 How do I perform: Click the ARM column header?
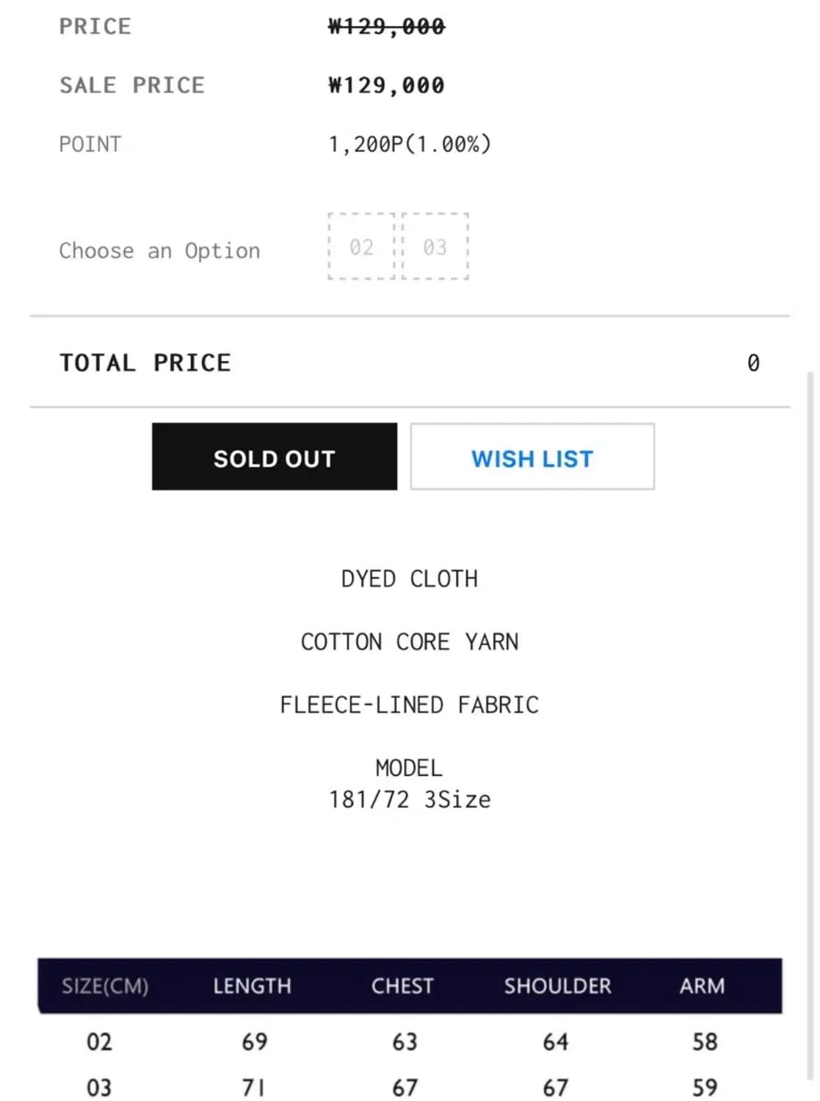click(702, 986)
